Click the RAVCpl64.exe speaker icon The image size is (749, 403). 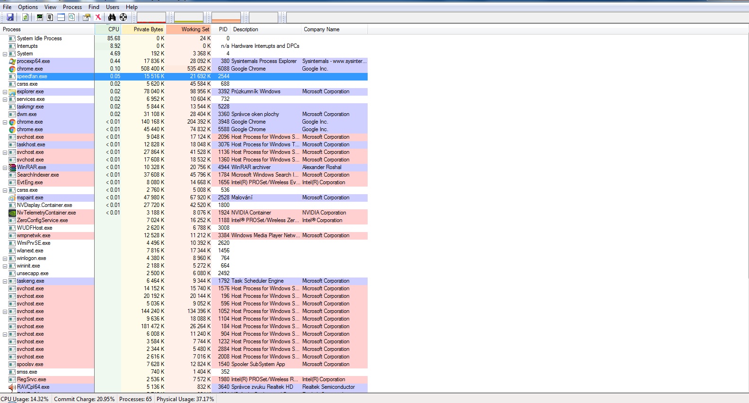(x=12, y=387)
